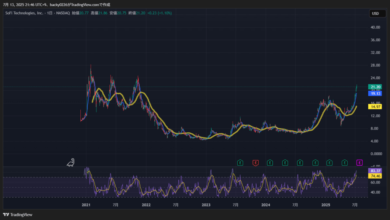Screen dimensions: 390x220
Task: Click the blue 19.13 price label
Action: (375, 93)
